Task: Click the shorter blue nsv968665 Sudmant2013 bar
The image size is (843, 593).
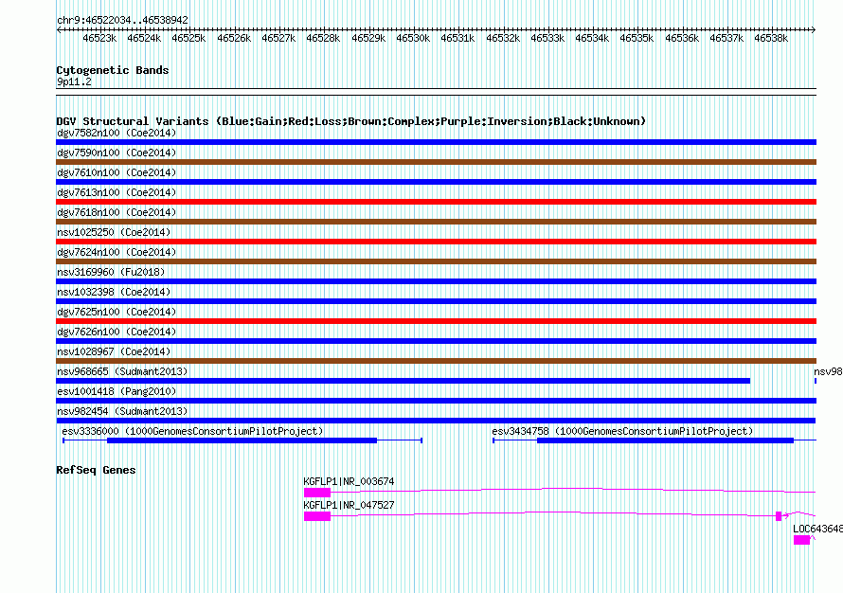Action: point(403,381)
